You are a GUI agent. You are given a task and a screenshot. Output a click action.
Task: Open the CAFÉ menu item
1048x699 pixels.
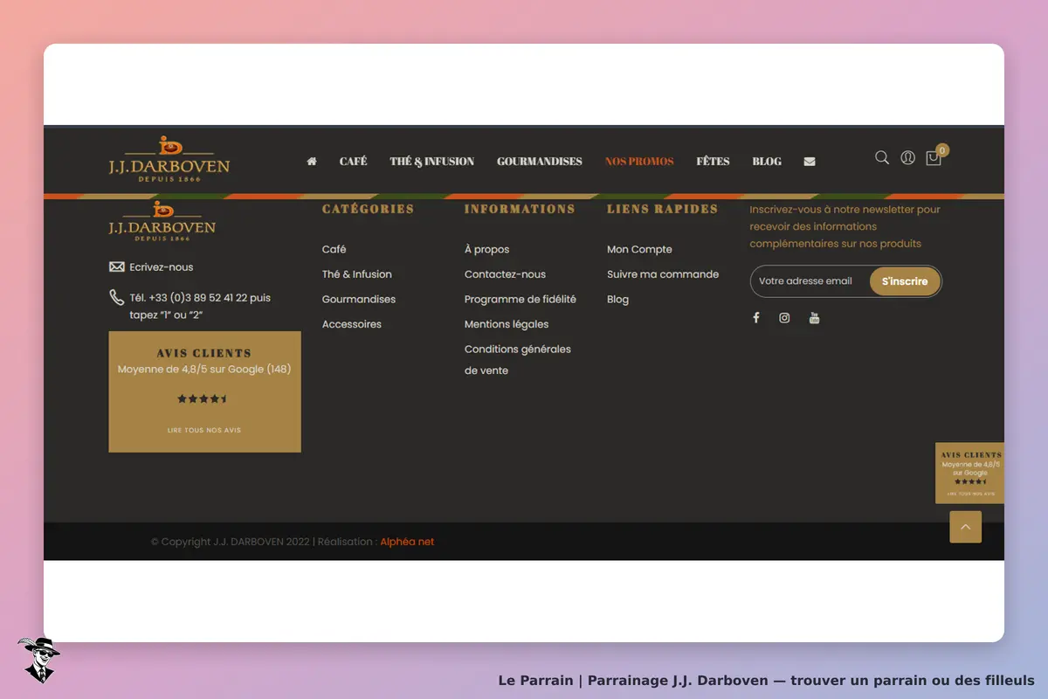[353, 162]
